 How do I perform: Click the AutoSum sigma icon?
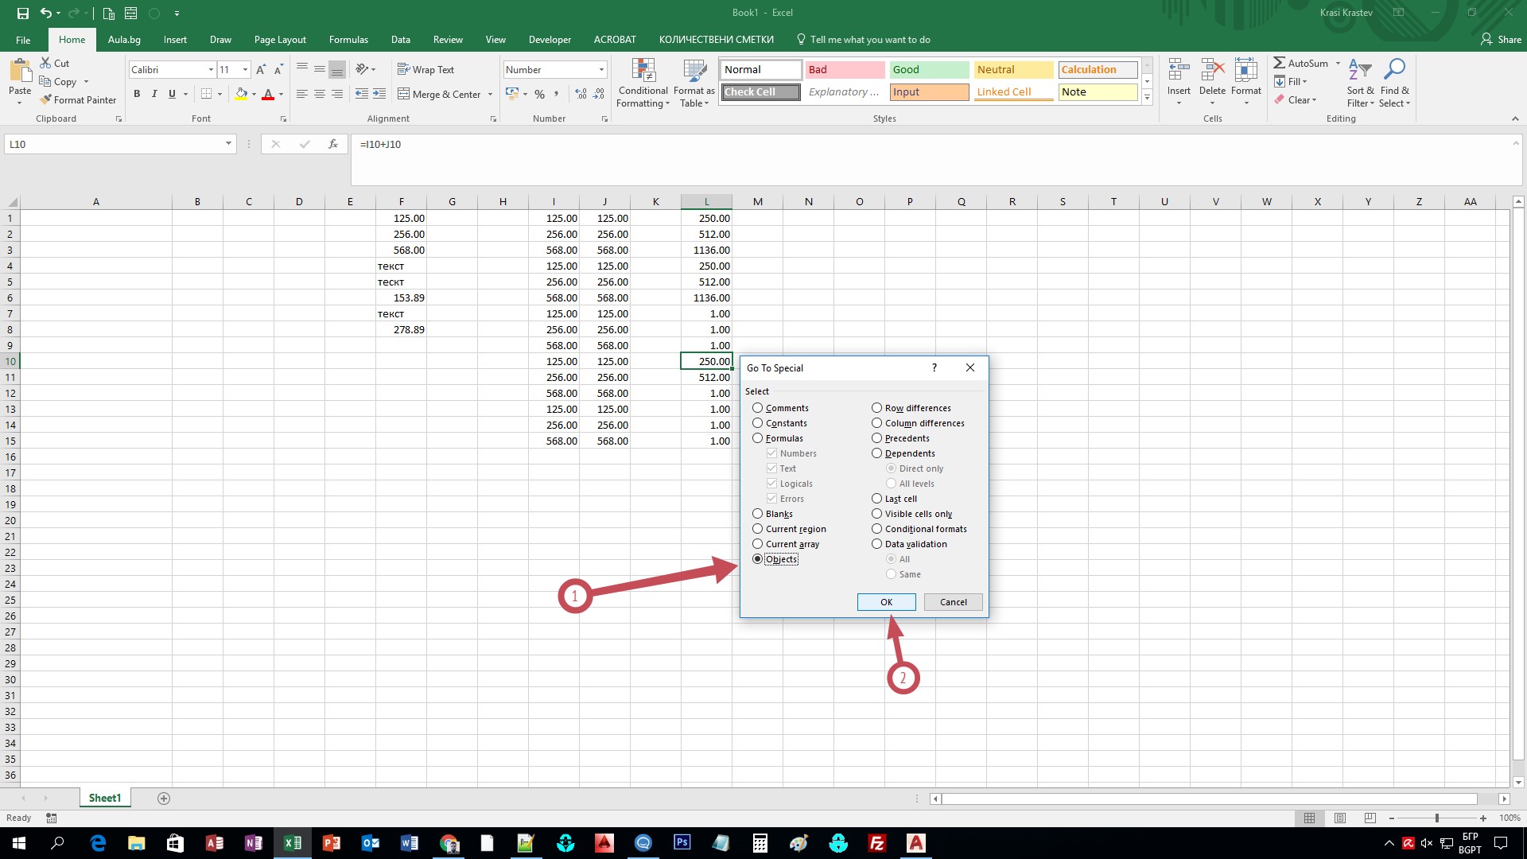tap(1279, 63)
